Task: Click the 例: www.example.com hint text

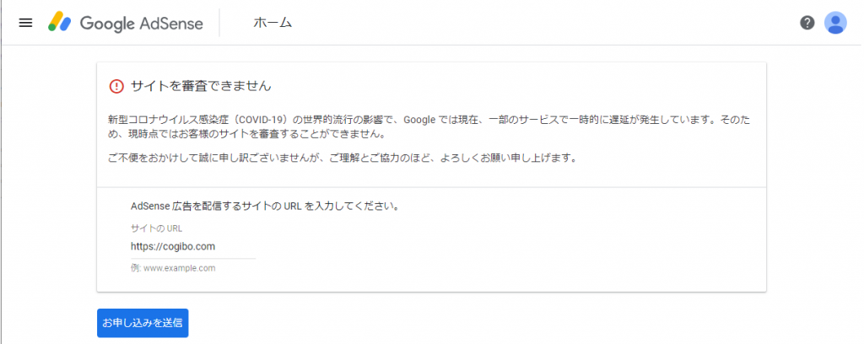Action: [x=173, y=269]
